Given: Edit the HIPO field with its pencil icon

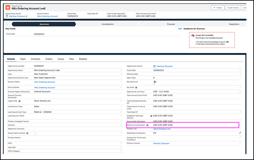Looking at the screenshot, I should [x=121, y=143].
